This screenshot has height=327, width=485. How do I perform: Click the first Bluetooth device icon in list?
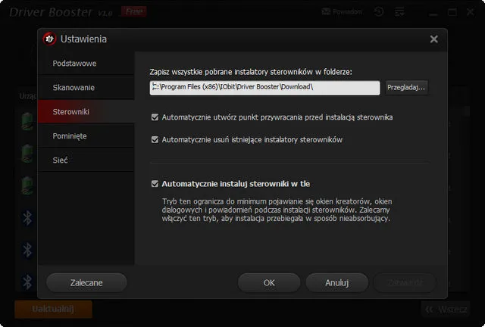[x=27, y=218]
